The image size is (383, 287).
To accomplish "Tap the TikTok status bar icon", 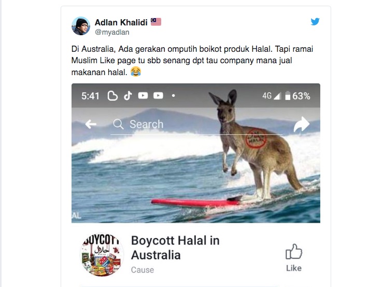I will tap(127, 96).
